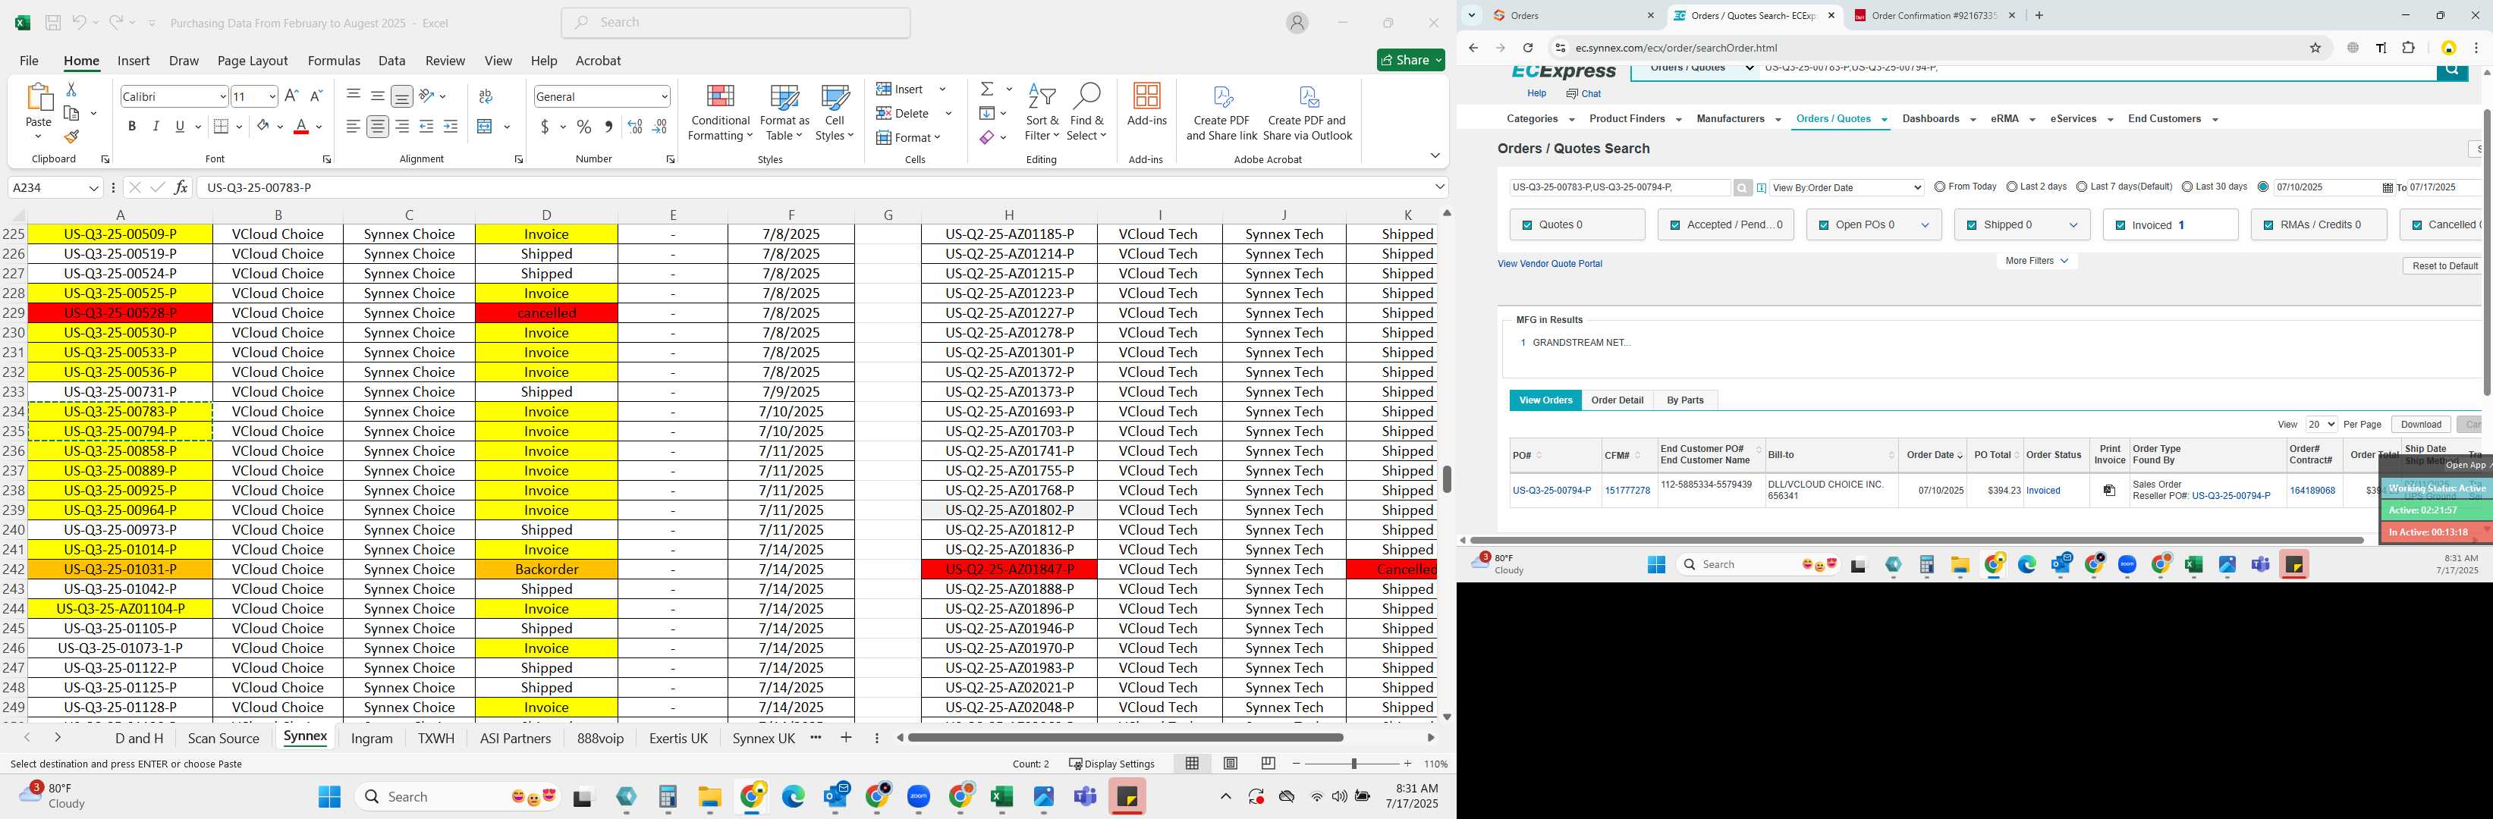
Task: Click Increase Font Size icon
Action: tap(291, 96)
